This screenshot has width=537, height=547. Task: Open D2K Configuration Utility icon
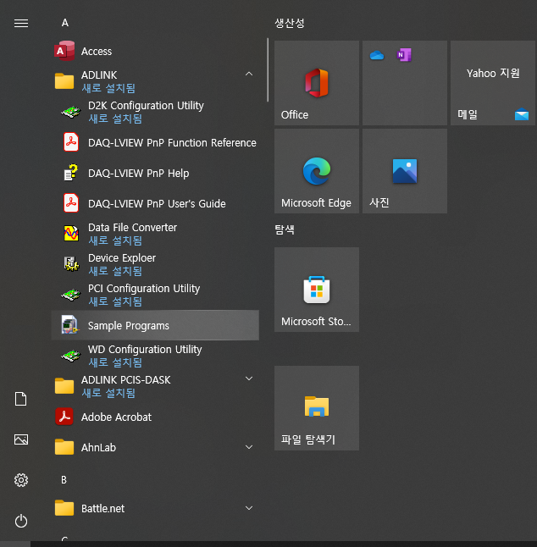point(71,112)
